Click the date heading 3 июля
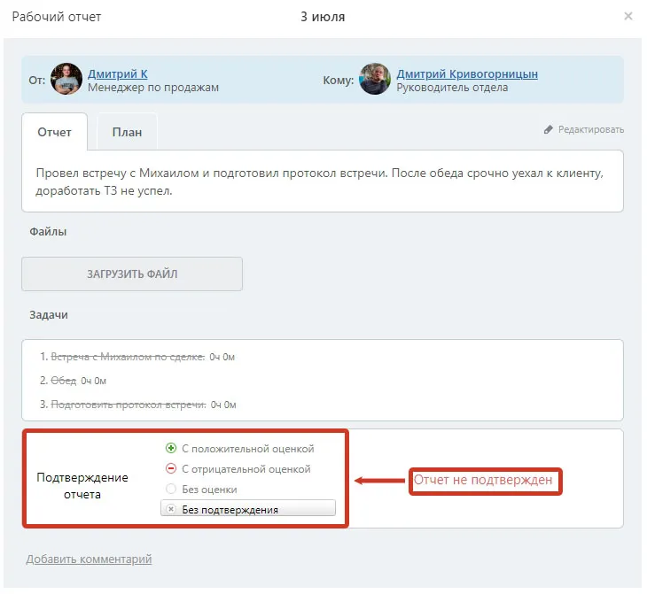The height and width of the screenshot is (594, 647). tap(323, 17)
